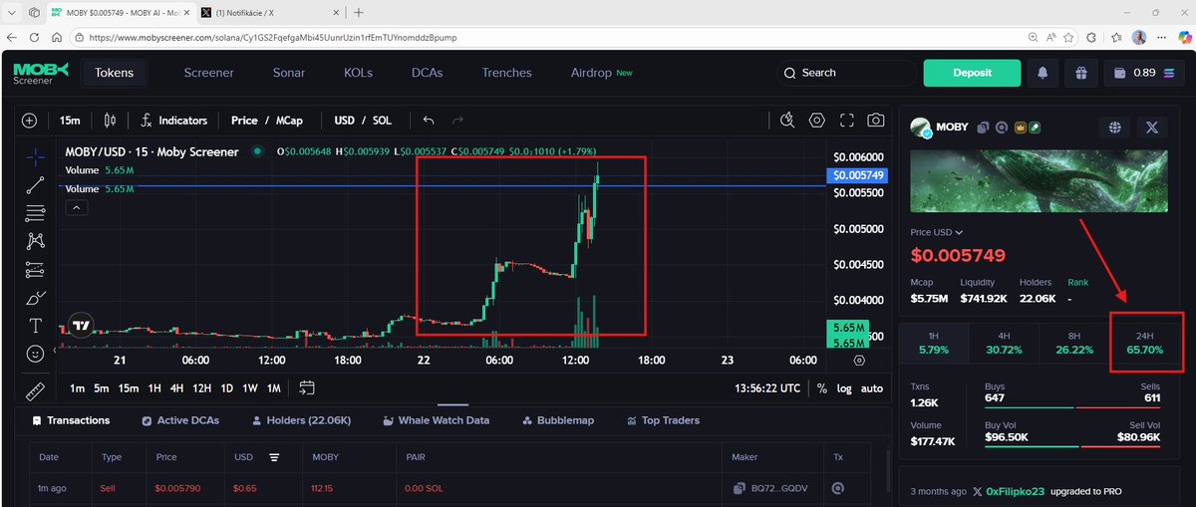Take a chart snapshot with camera
The height and width of the screenshot is (507, 1196).
(876, 121)
